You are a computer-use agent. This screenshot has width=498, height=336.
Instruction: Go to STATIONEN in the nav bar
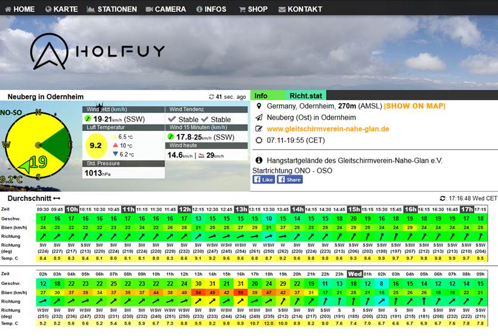click(x=112, y=9)
